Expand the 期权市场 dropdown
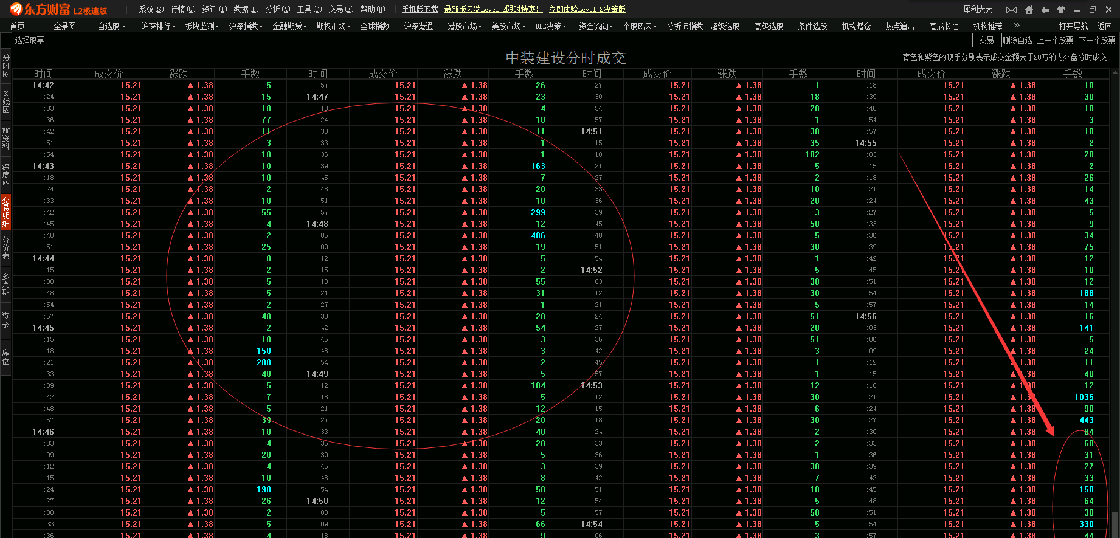The image size is (1120, 538). [x=333, y=26]
